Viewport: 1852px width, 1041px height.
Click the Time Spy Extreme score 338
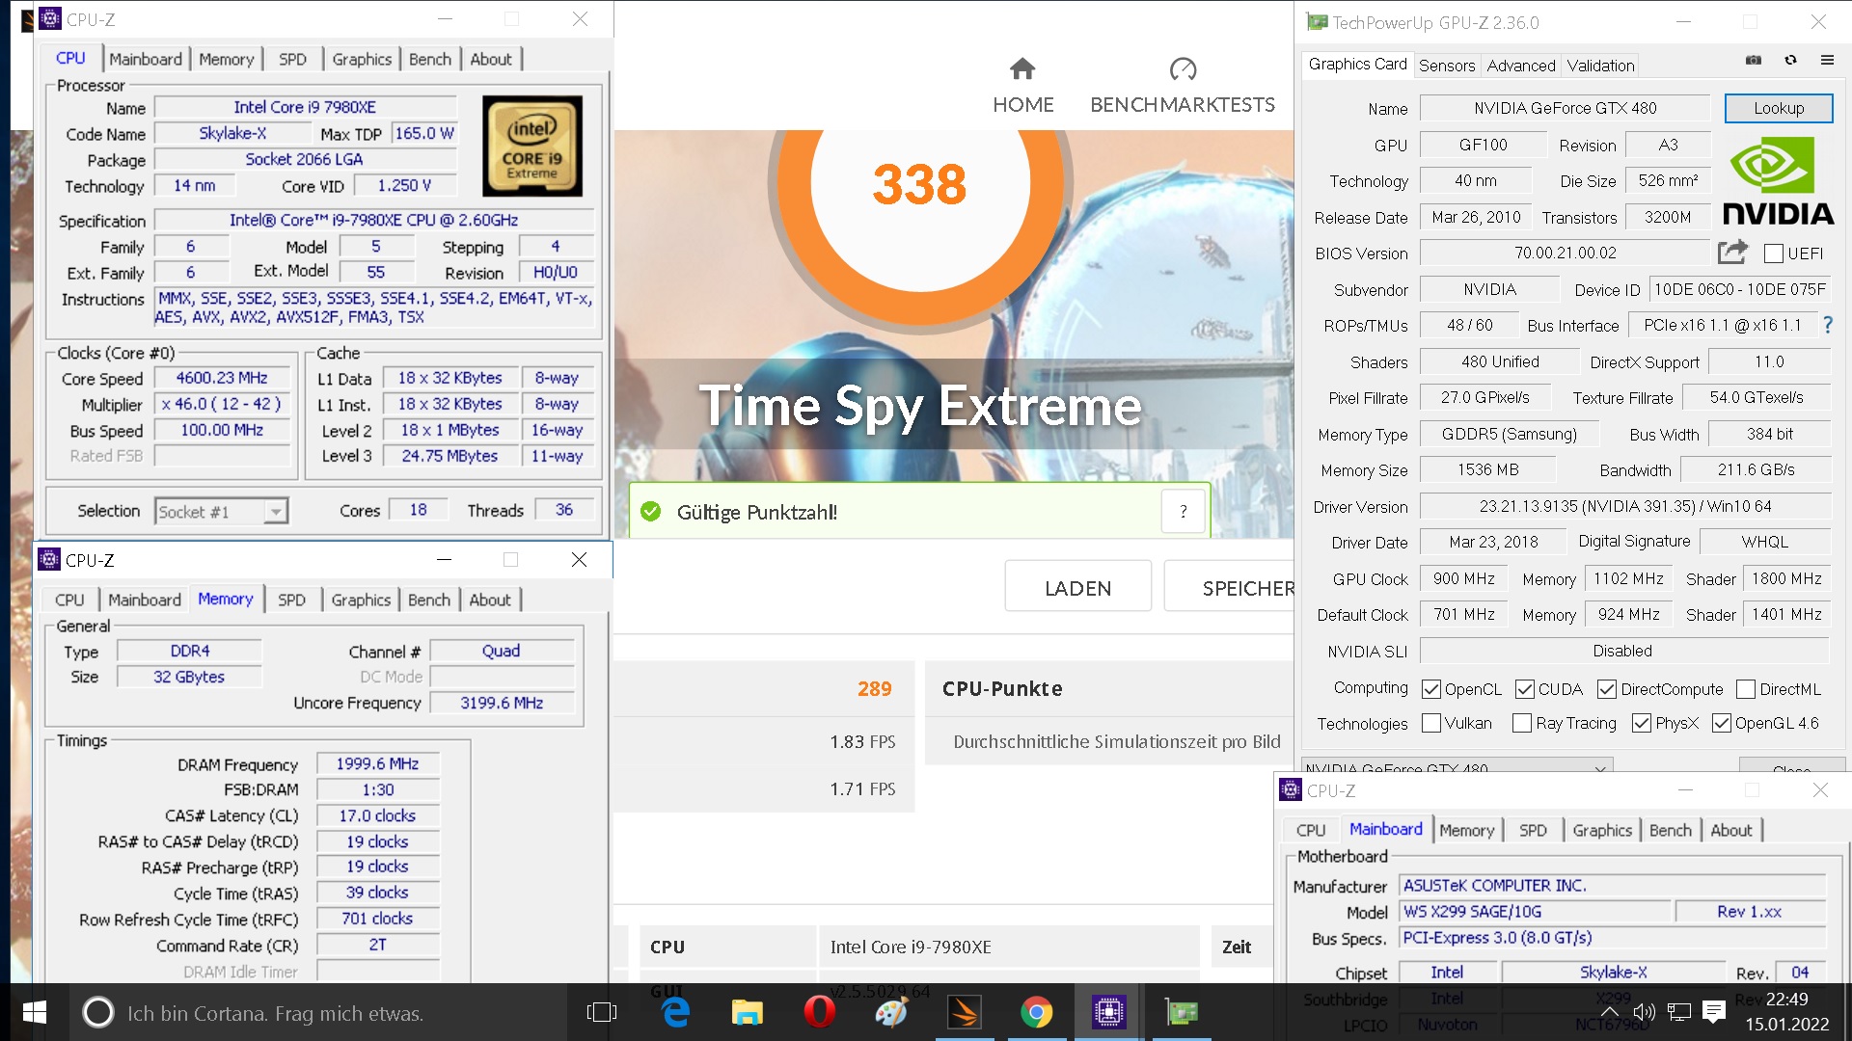919,183
